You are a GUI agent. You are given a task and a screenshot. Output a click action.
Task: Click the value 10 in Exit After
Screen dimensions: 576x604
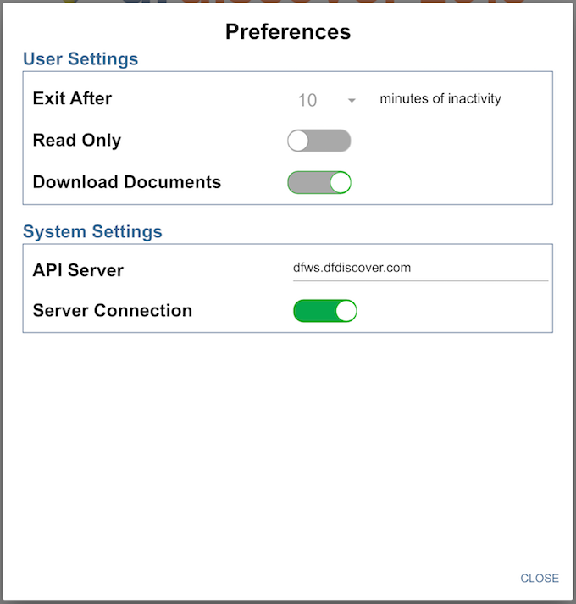(307, 100)
